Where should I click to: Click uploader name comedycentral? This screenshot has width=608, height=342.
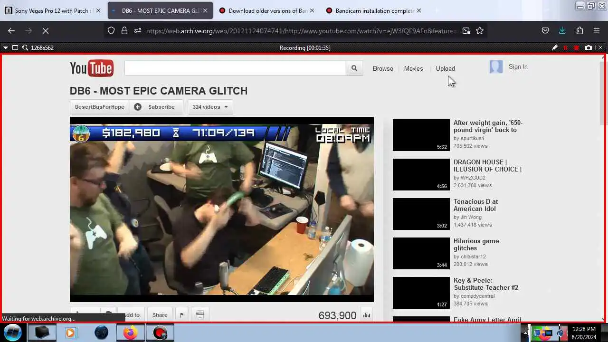coord(477,296)
